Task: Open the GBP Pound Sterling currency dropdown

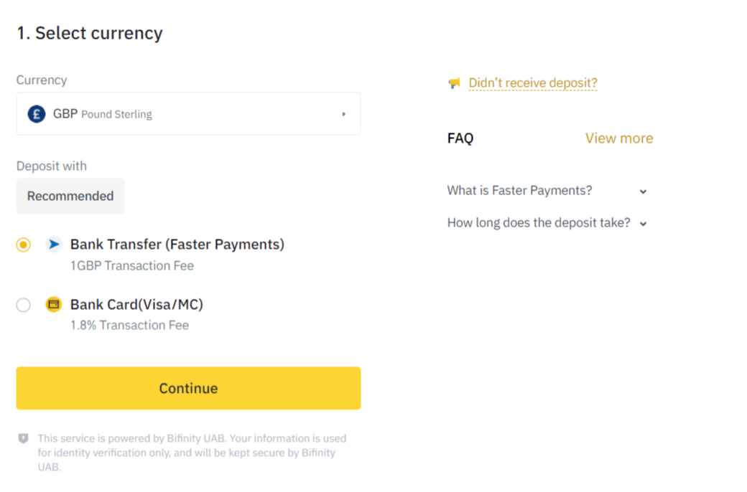Action: point(188,114)
